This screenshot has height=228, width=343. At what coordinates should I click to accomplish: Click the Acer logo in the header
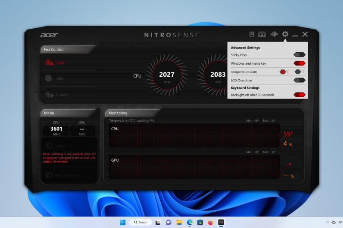coord(49,35)
